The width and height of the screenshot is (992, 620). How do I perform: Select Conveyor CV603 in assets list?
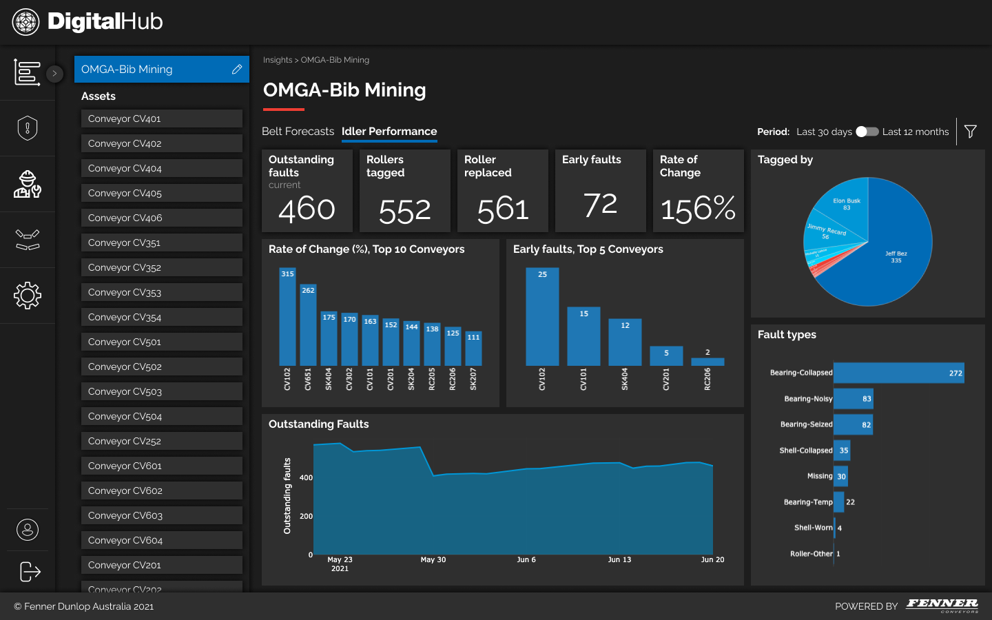[162, 515]
